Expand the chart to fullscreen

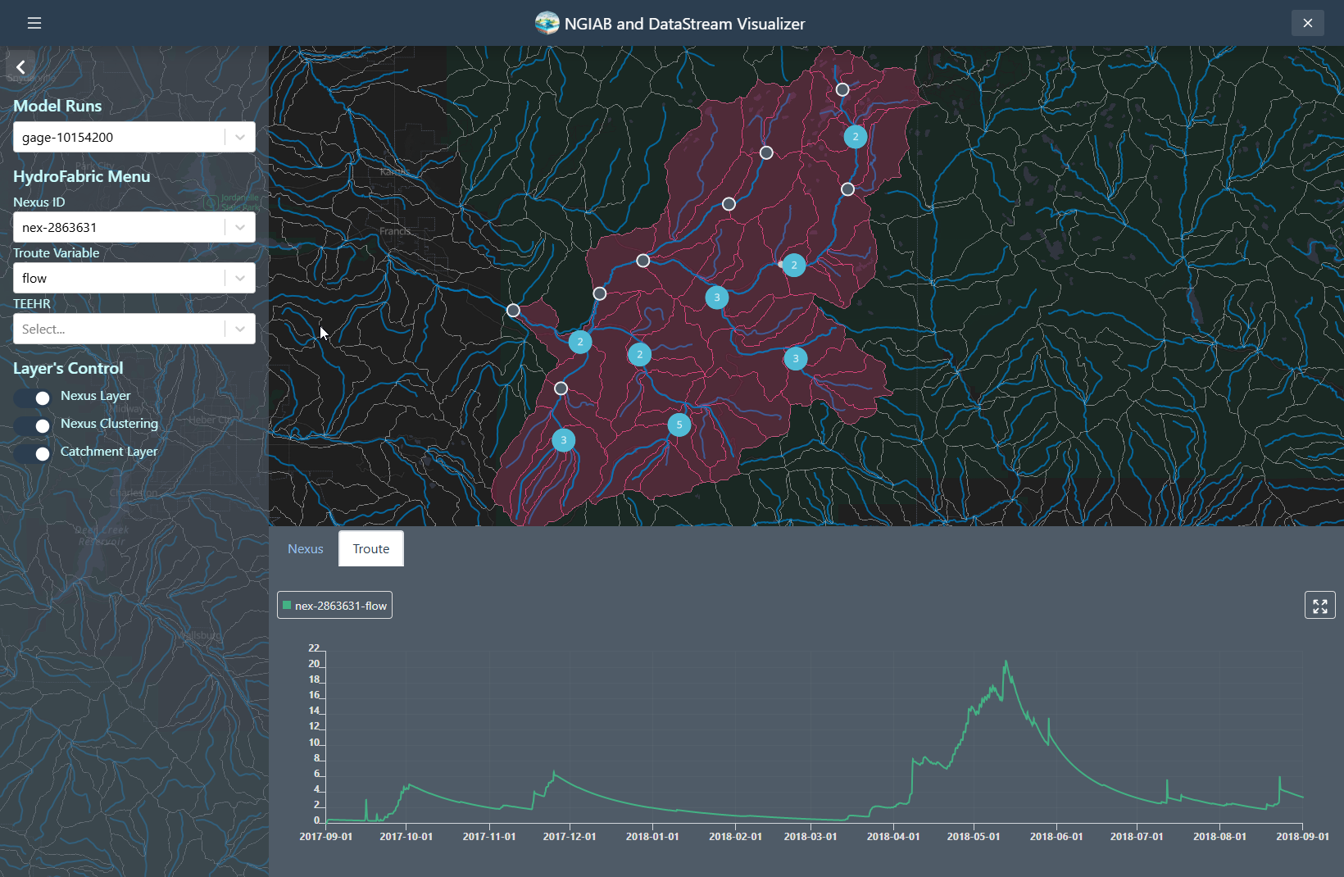tap(1319, 606)
